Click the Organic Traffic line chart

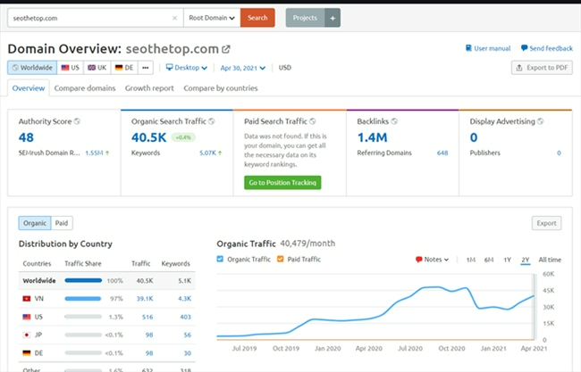[x=375, y=307]
